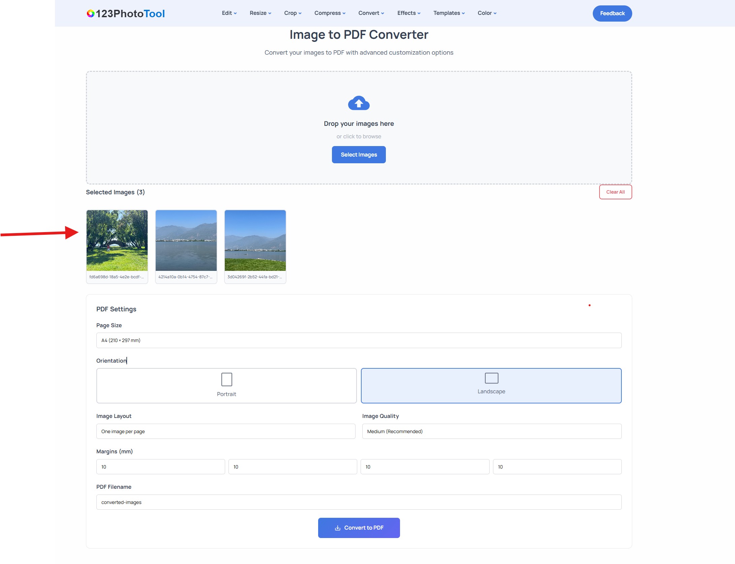Click the Feedback button
Image resolution: width=735 pixels, height=564 pixels.
[612, 13]
